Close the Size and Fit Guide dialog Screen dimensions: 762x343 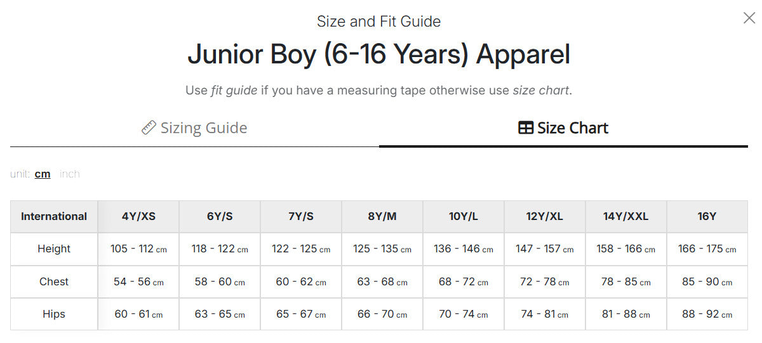(x=749, y=18)
